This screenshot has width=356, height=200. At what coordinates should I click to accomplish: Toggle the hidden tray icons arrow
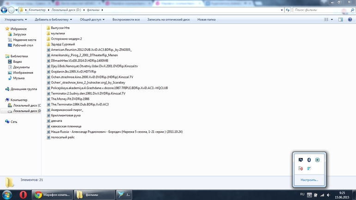(309, 195)
